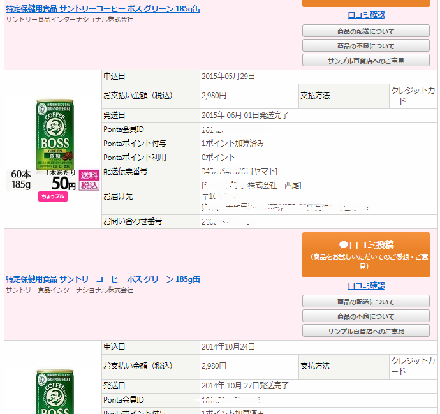Click the BOSS coffee can image in the 2014年10月24日 order
Viewport: 440px width, 414px height.
55,392
